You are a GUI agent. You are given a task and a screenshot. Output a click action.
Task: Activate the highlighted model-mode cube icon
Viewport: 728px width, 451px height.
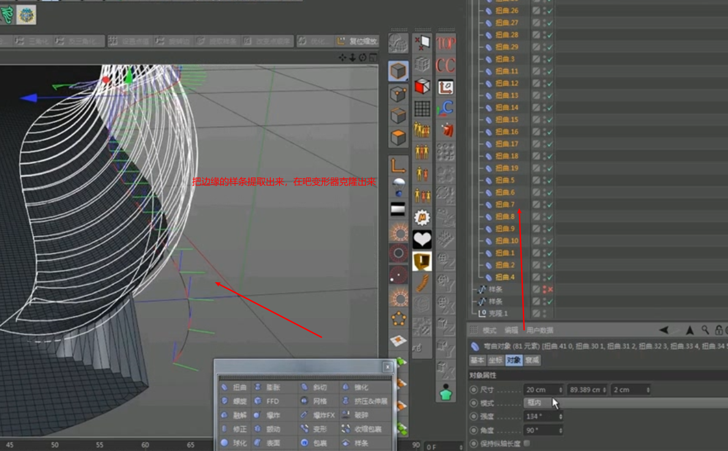coord(398,72)
